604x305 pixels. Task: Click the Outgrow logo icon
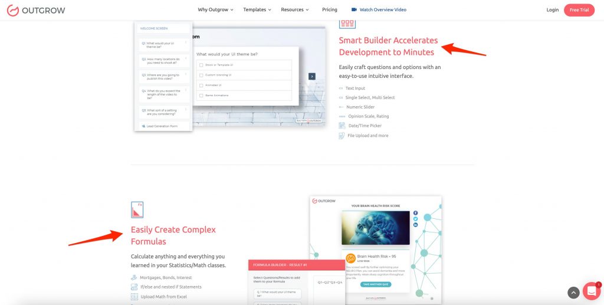coord(12,10)
